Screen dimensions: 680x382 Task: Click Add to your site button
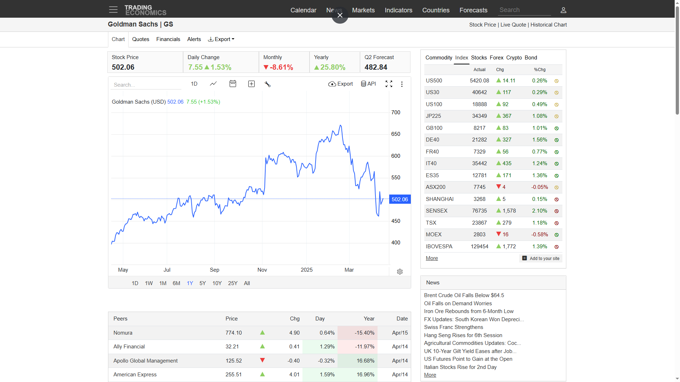pyautogui.click(x=541, y=259)
